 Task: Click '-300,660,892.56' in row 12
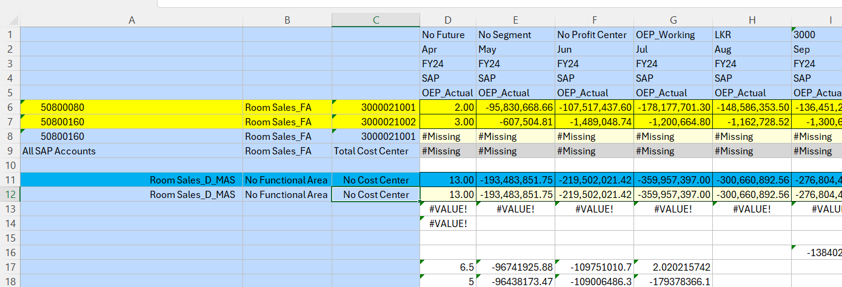pyautogui.click(x=752, y=194)
